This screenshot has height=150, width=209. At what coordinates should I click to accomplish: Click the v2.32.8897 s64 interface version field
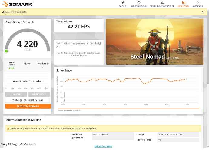pyautogui.click(x=113, y=136)
